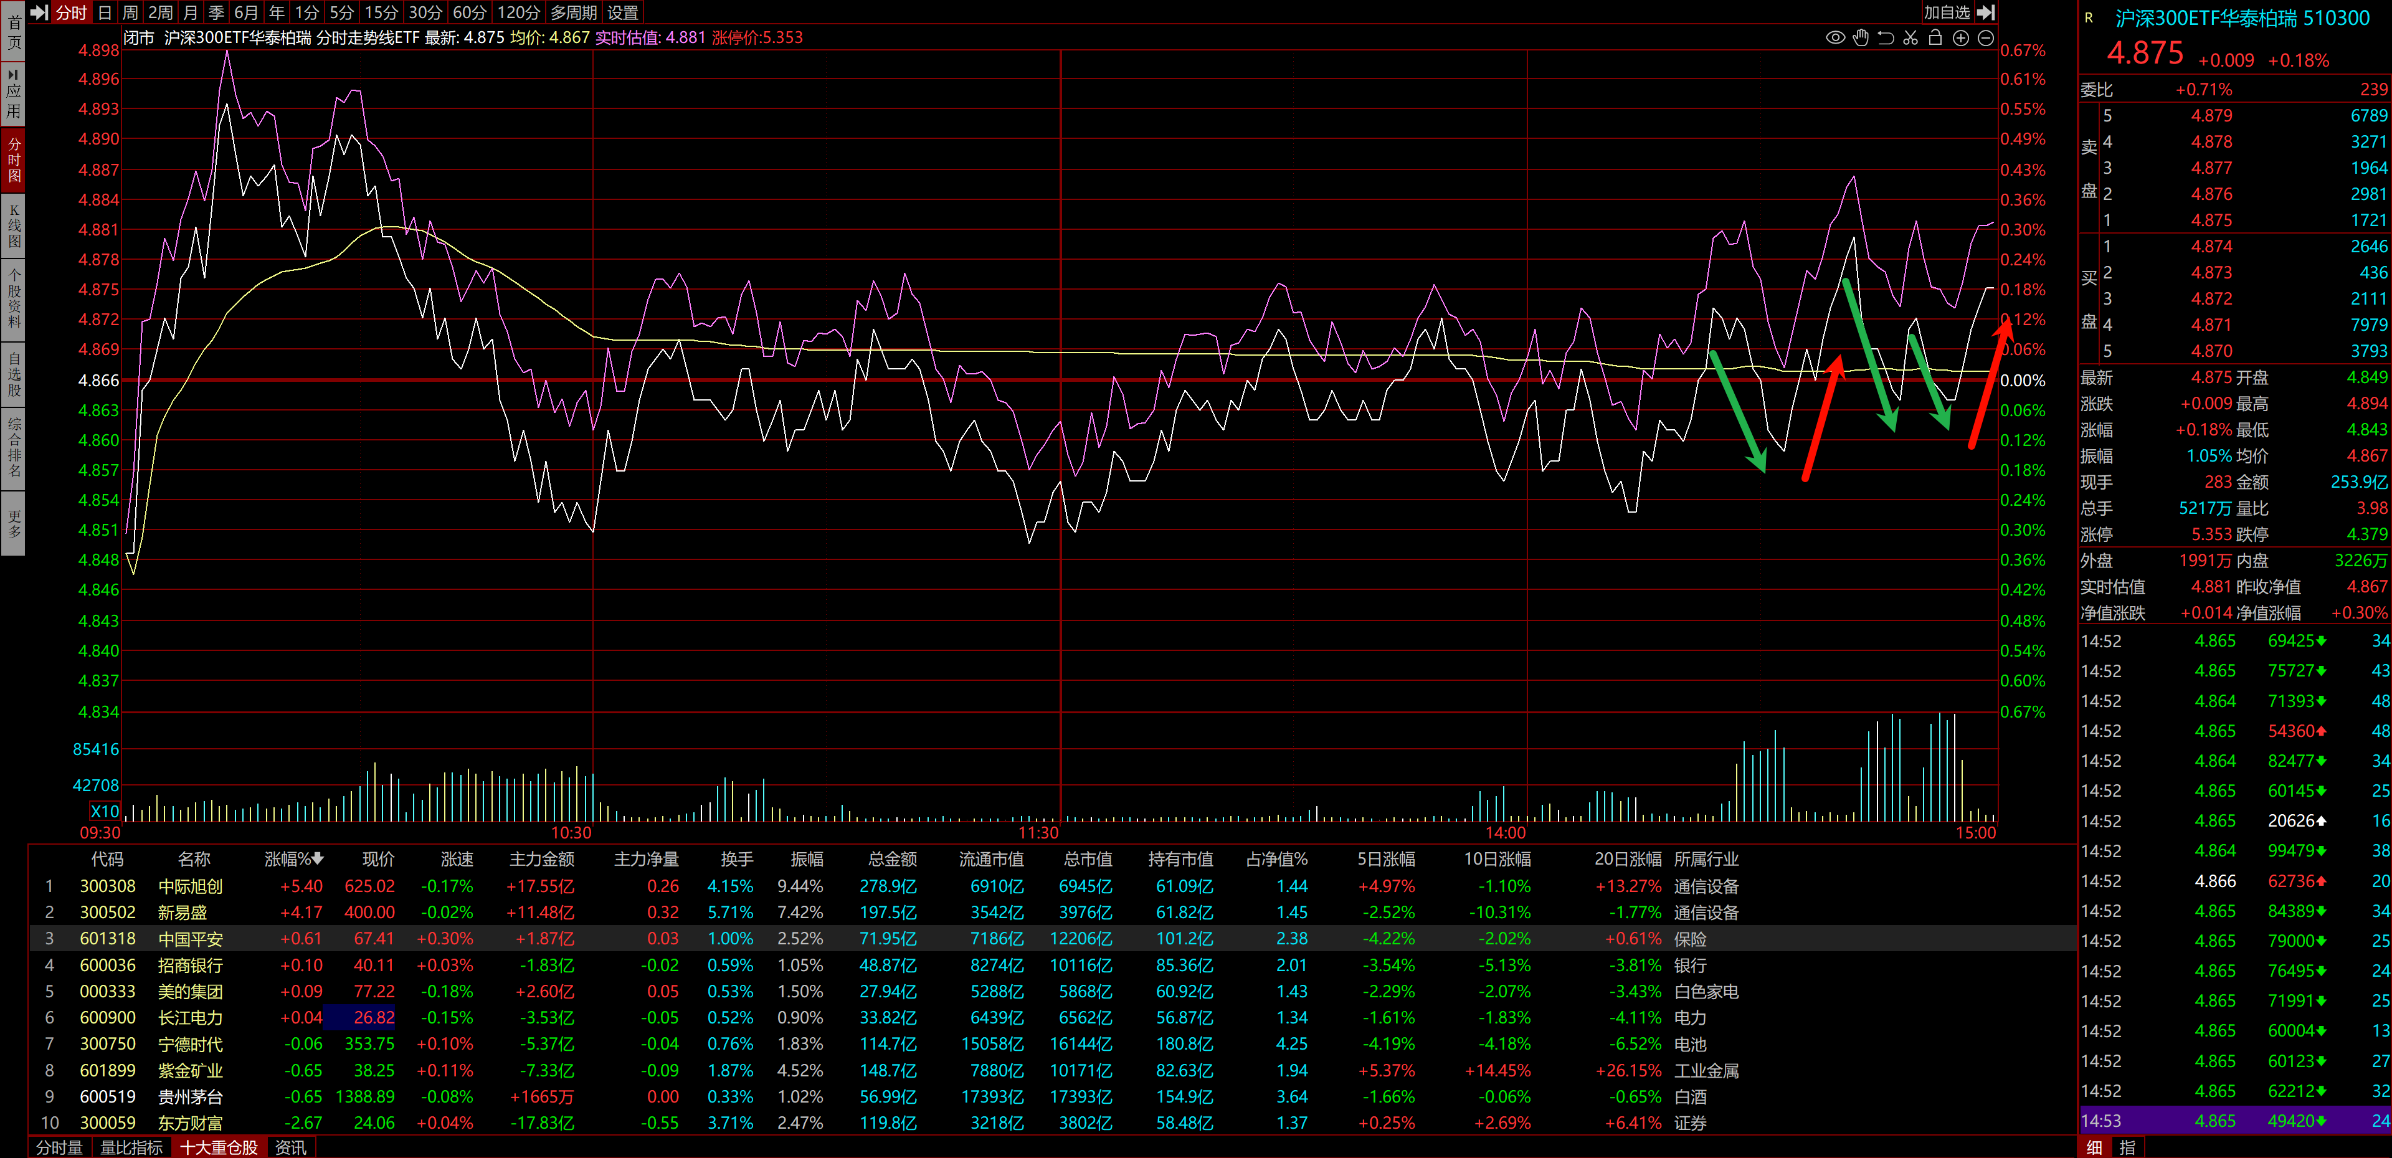Open the K线图 sidebar item
Screen dimensions: 2392x1158
click(x=13, y=225)
